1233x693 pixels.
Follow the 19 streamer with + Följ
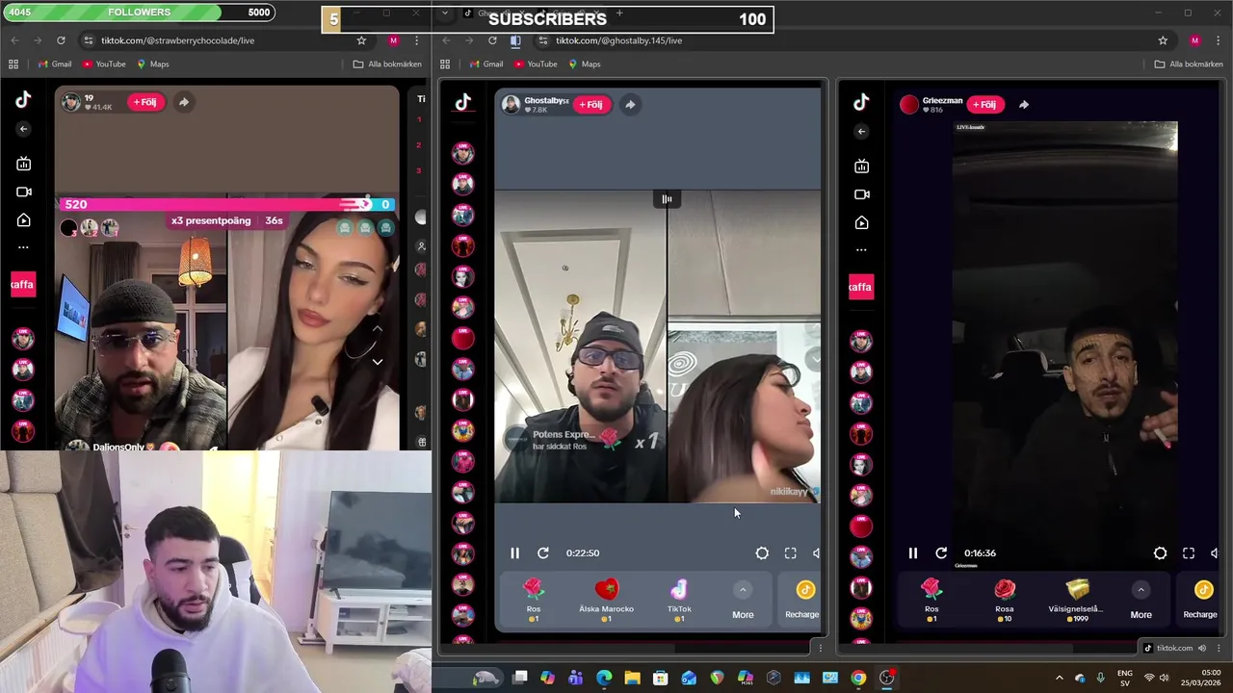pyautogui.click(x=145, y=102)
